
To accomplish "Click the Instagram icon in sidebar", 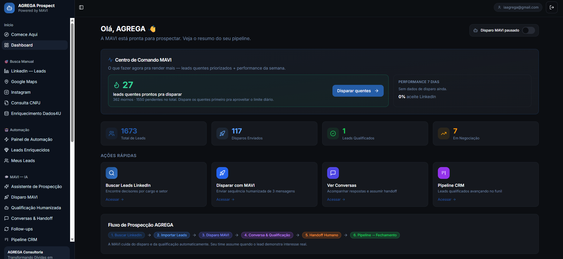I will coord(6,92).
